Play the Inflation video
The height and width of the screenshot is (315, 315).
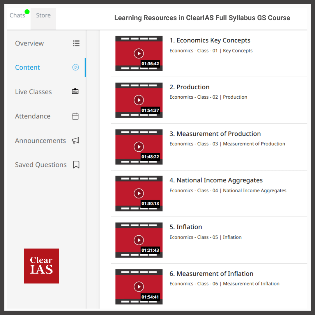(x=139, y=240)
